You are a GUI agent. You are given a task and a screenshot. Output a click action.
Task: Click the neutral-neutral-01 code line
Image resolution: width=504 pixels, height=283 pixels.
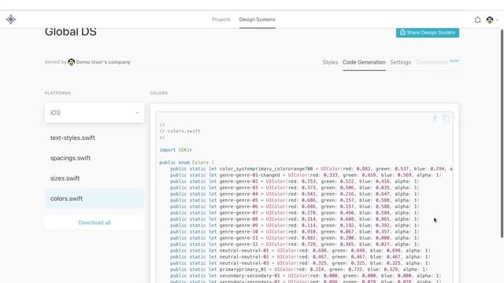click(x=300, y=251)
